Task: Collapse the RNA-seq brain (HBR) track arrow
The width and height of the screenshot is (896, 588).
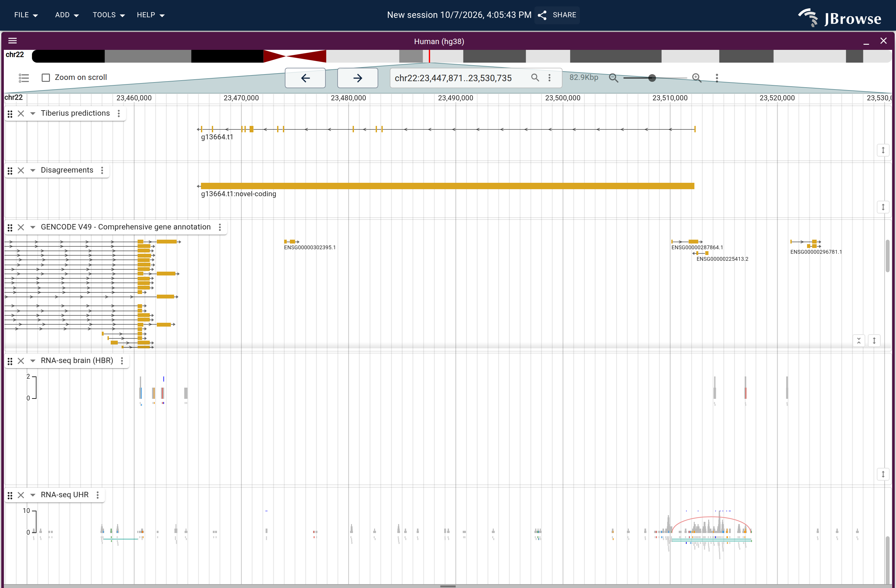Action: tap(33, 361)
